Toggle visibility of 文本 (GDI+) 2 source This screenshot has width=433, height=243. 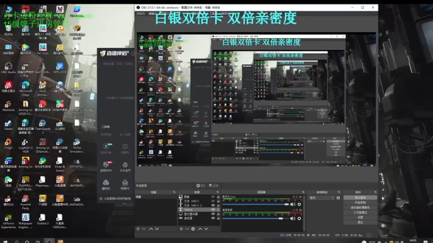[x=213, y=205]
